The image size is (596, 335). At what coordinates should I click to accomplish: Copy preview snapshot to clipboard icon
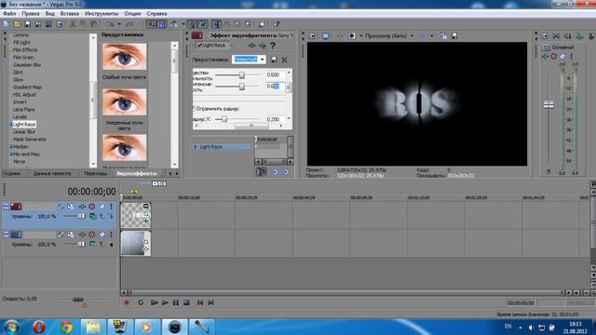point(443,35)
